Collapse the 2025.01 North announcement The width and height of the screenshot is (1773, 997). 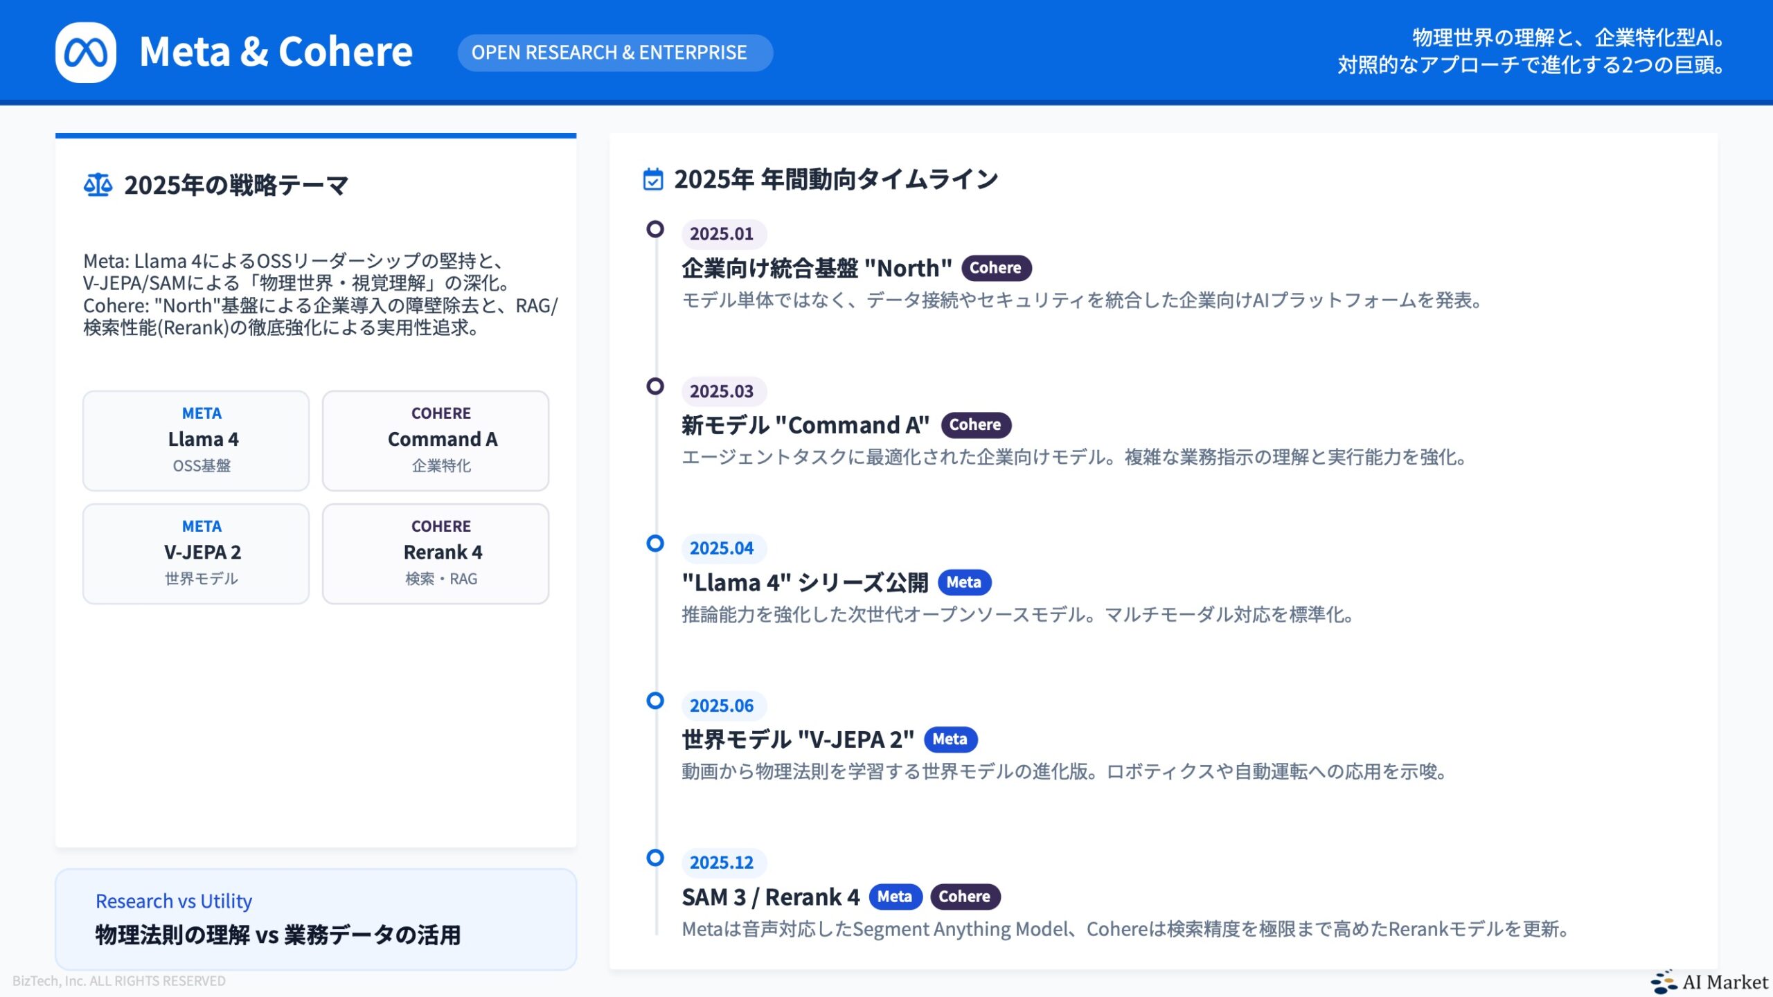(816, 267)
